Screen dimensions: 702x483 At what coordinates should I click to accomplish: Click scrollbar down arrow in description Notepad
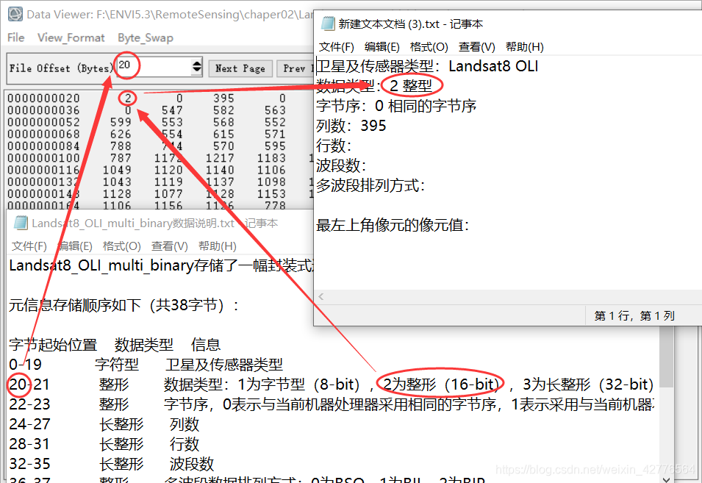pos(667,479)
